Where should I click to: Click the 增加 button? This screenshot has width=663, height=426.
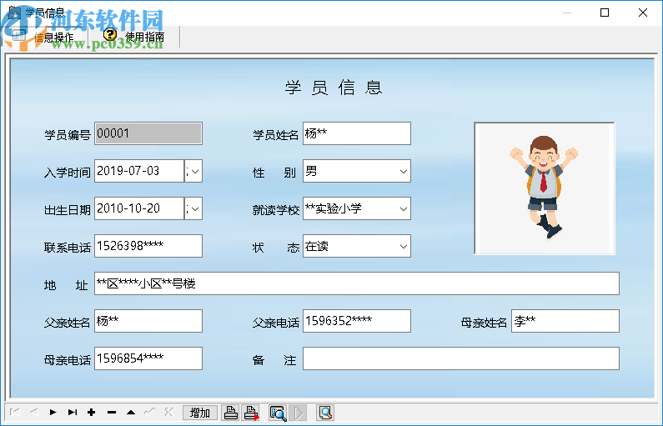pyautogui.click(x=200, y=413)
